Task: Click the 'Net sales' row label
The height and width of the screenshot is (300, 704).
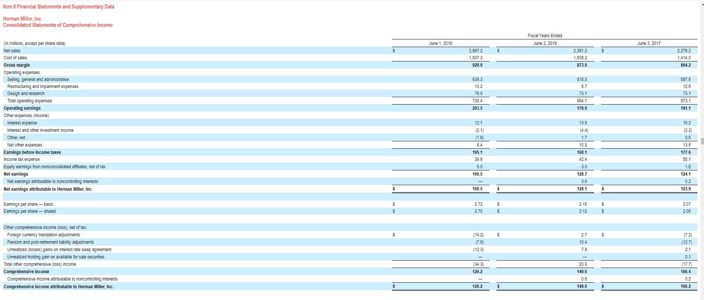Action: (x=12, y=51)
